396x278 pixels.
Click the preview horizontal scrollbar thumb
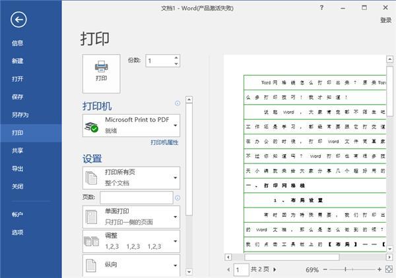pyautogui.click(x=292, y=257)
